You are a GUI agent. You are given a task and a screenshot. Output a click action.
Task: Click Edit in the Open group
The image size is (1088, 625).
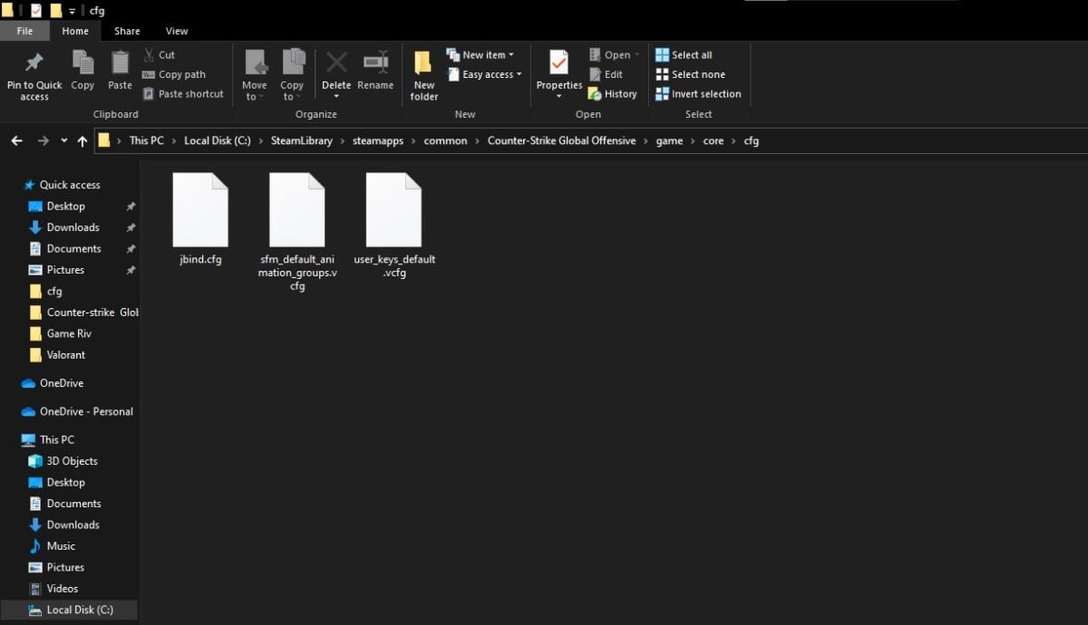(x=606, y=74)
